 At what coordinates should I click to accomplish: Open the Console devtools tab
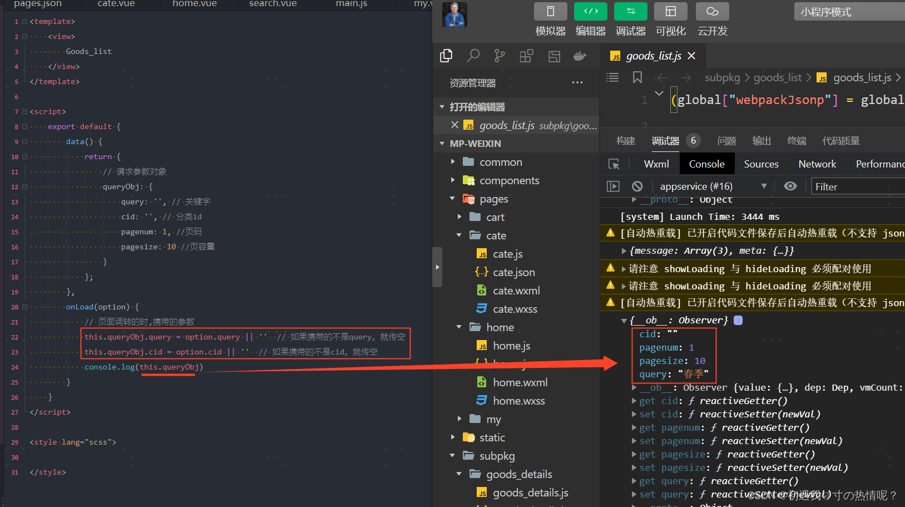[706, 164]
